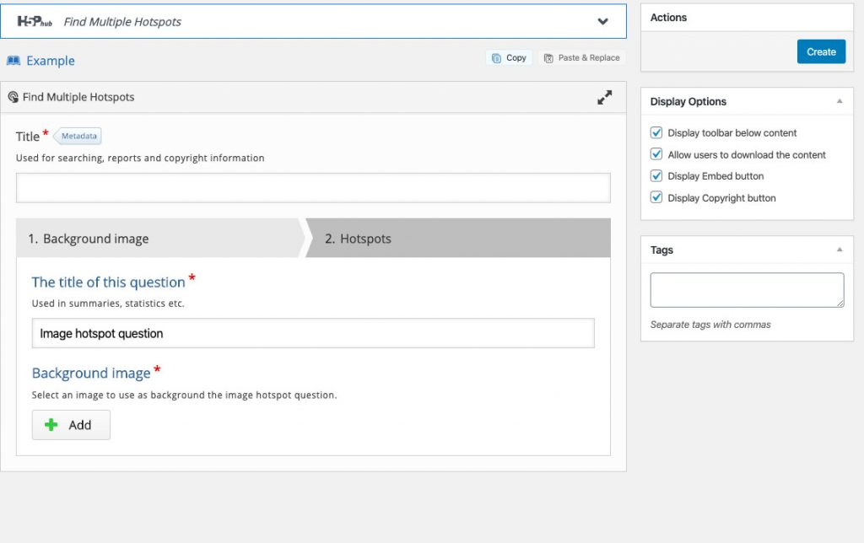Collapse the Tags panel

[x=840, y=249]
